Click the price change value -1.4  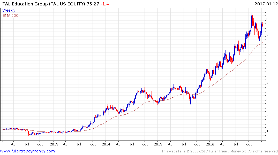(x=104, y=4)
